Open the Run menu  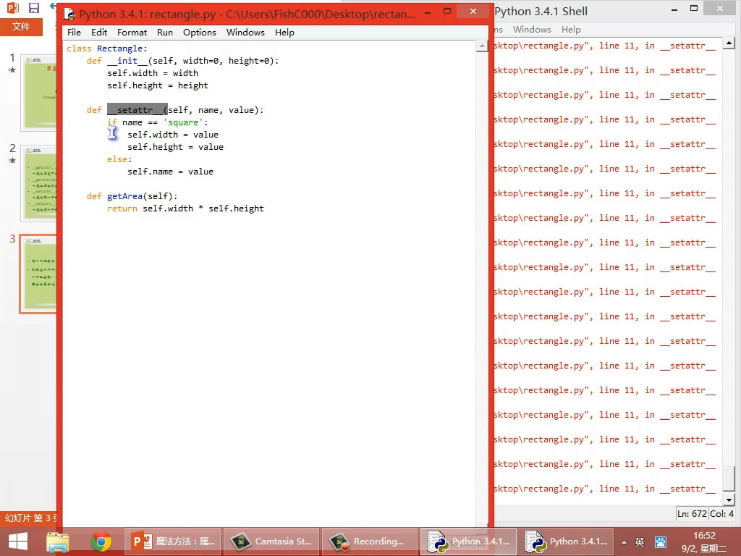click(165, 33)
